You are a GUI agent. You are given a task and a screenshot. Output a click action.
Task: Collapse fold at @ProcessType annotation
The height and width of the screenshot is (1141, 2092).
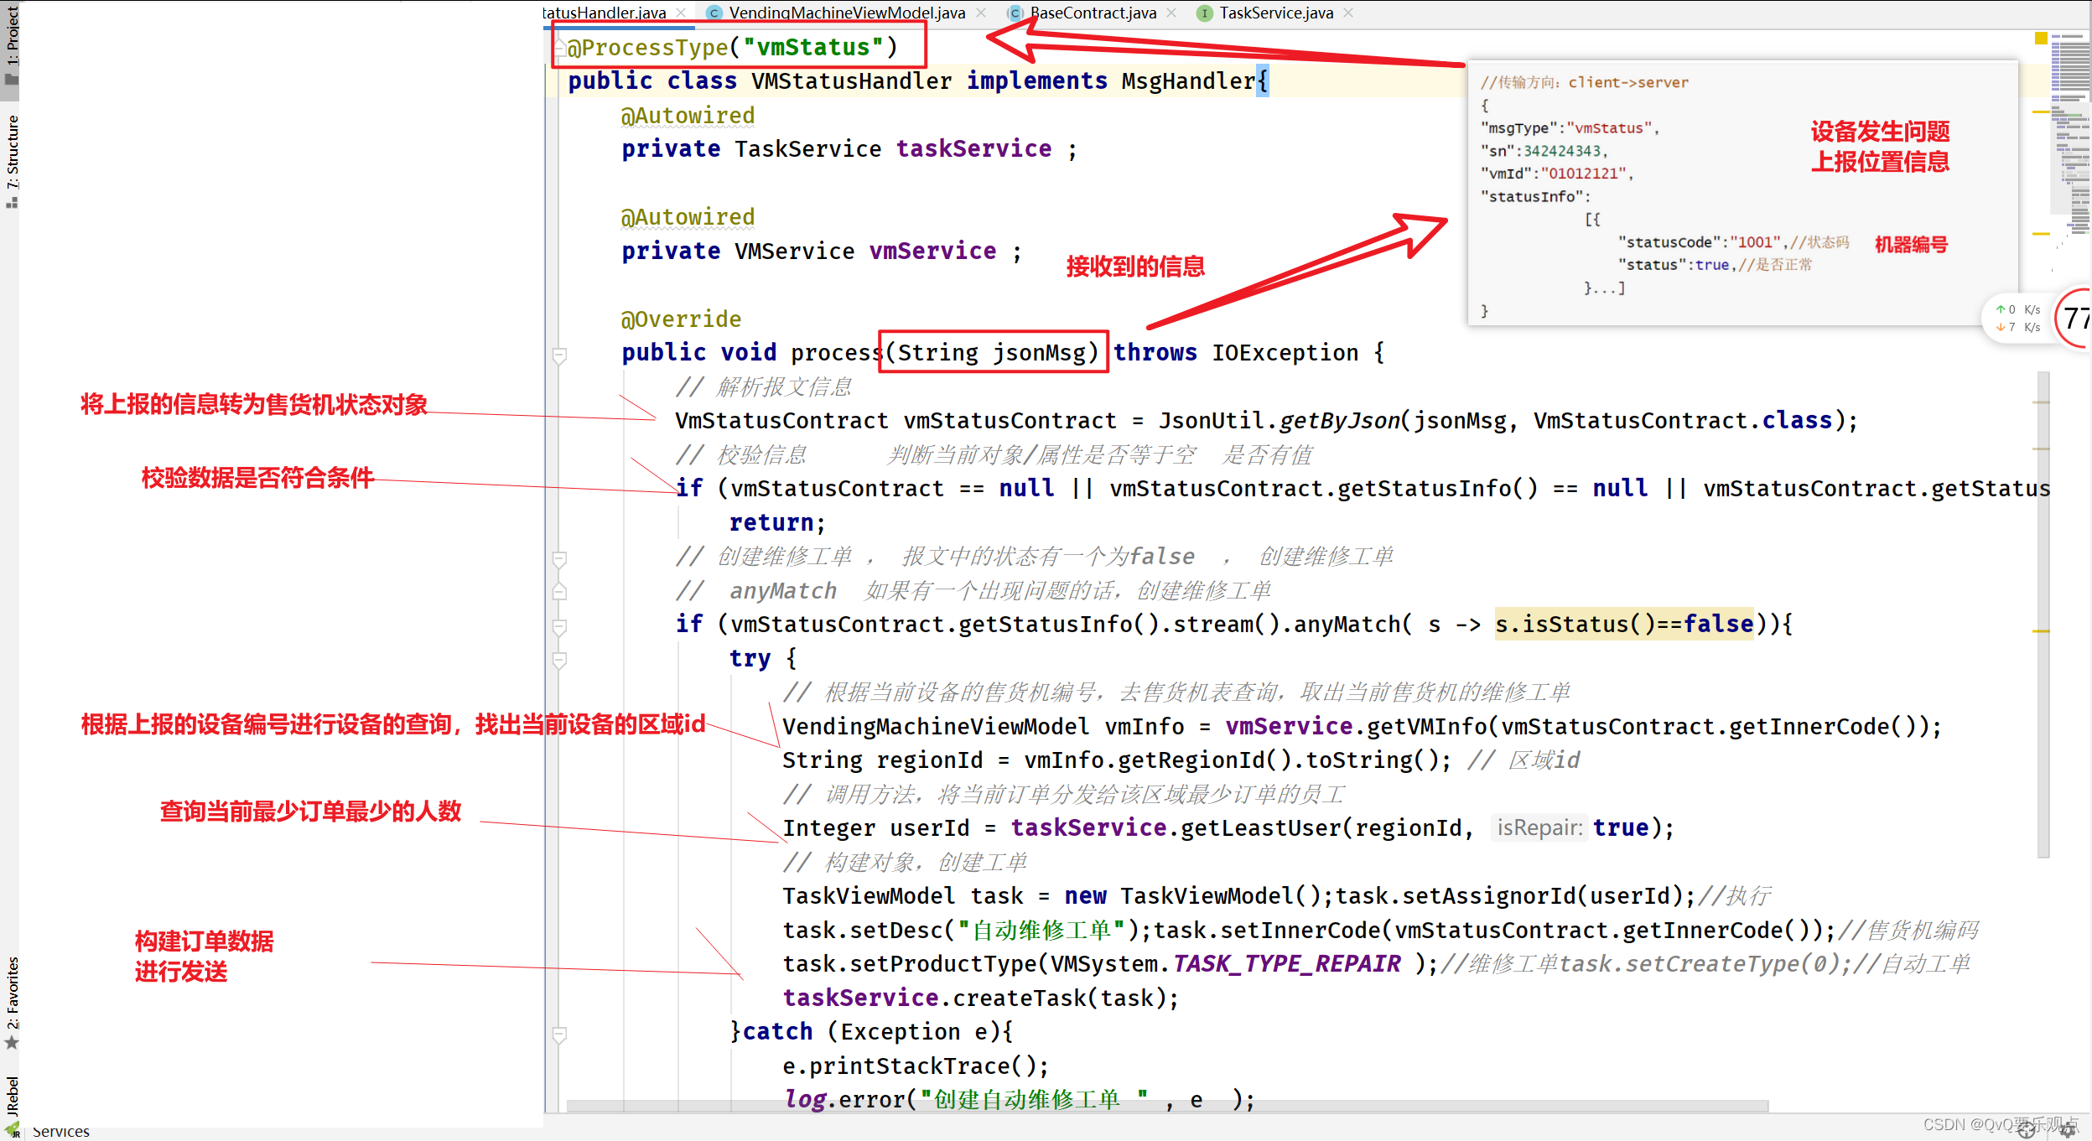(x=560, y=47)
